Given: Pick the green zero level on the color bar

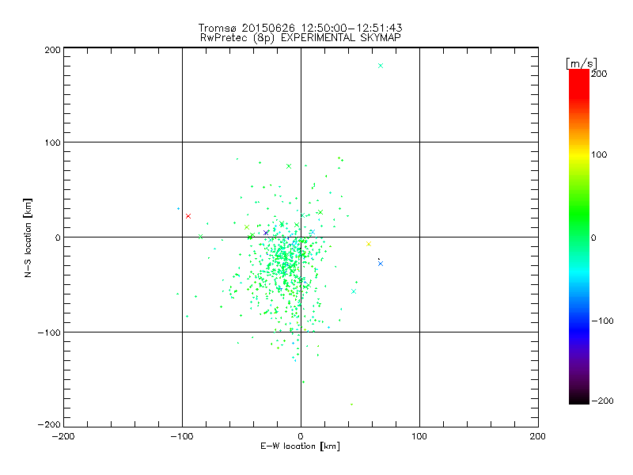Looking at the screenshot, I should point(578,237).
